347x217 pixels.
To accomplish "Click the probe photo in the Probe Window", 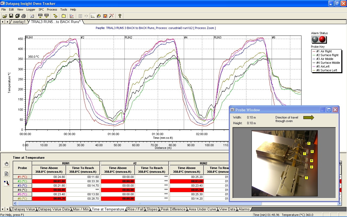I will coord(284,163).
